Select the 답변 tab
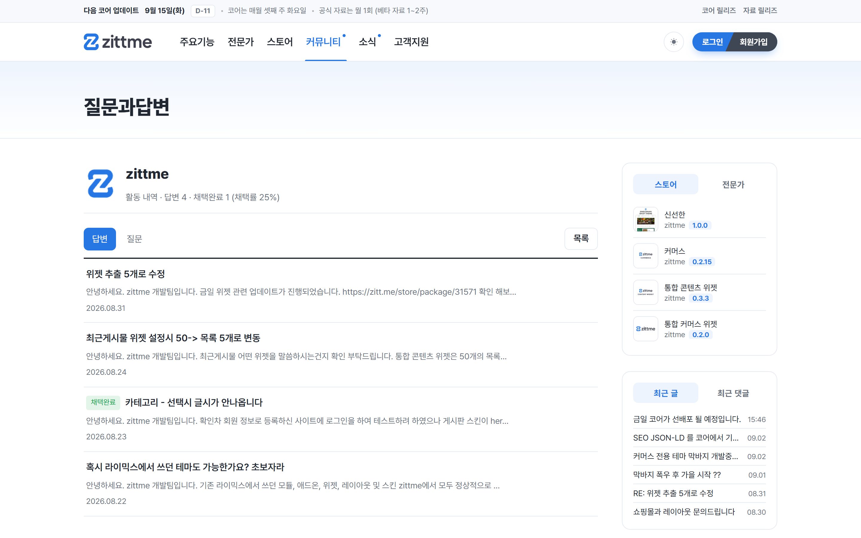Image resolution: width=861 pixels, height=538 pixels. click(100, 239)
